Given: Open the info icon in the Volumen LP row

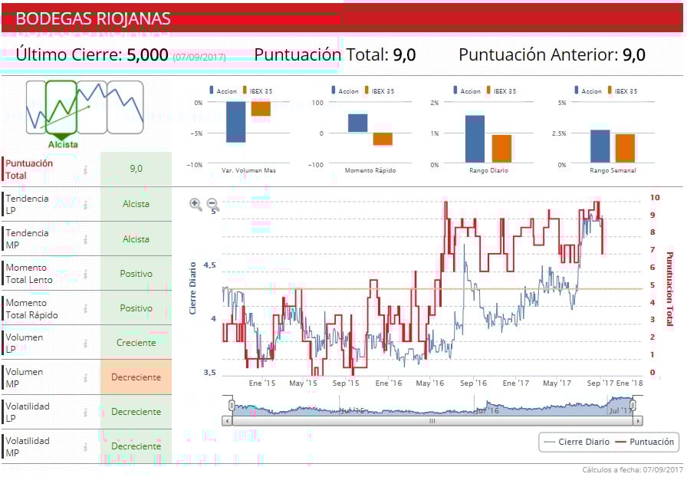Looking at the screenshot, I should [86, 344].
